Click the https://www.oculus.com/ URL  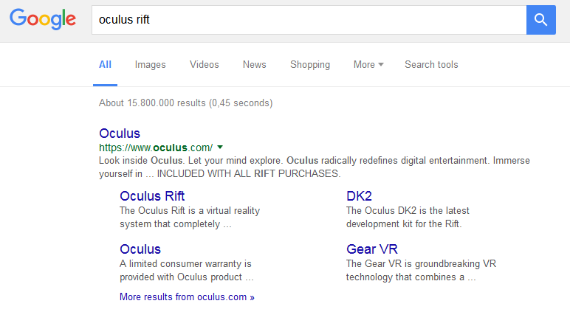pos(155,148)
